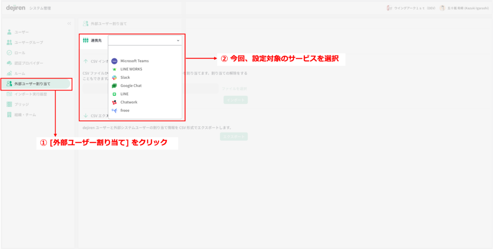Click the 認証プロバイダー cloud icon

10,63
